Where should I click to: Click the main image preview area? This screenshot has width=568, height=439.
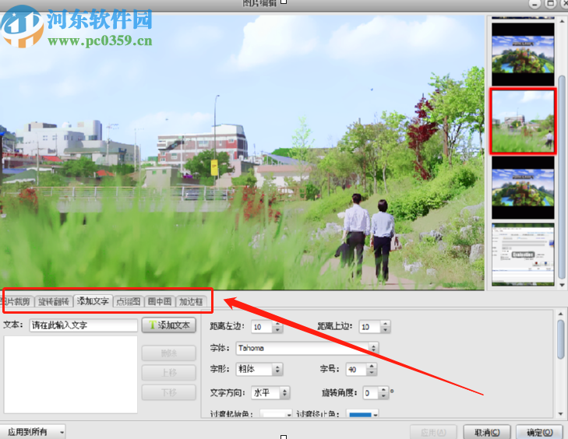click(x=242, y=152)
